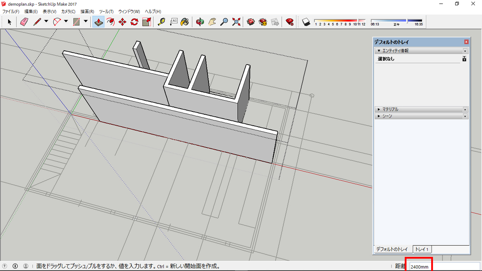Image resolution: width=482 pixels, height=271 pixels.
Task: Open the 描画(R) menu
Action: click(x=87, y=11)
